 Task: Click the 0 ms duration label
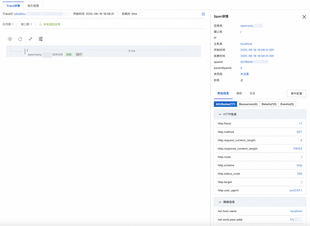[132, 51]
